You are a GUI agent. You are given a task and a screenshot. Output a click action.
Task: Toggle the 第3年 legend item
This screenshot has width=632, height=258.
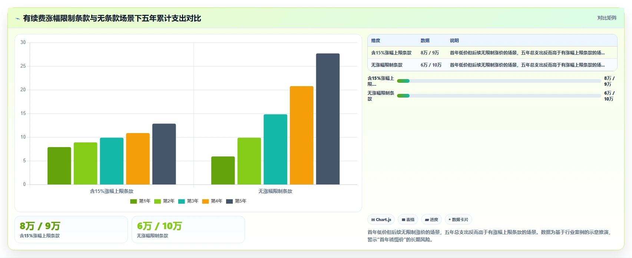coord(188,201)
